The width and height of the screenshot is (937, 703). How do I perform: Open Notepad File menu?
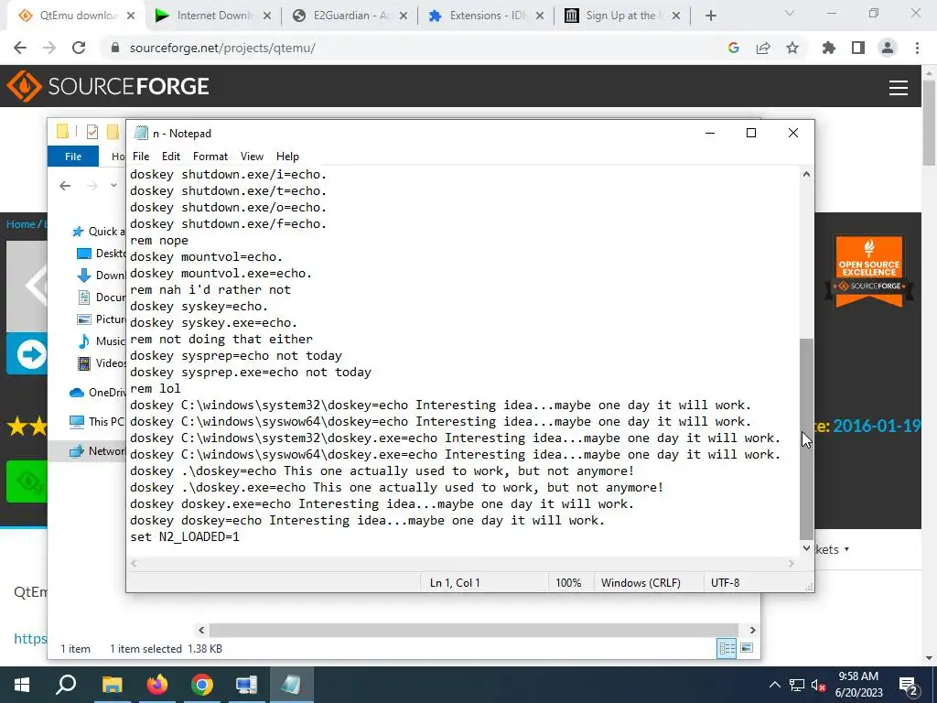pyautogui.click(x=141, y=157)
